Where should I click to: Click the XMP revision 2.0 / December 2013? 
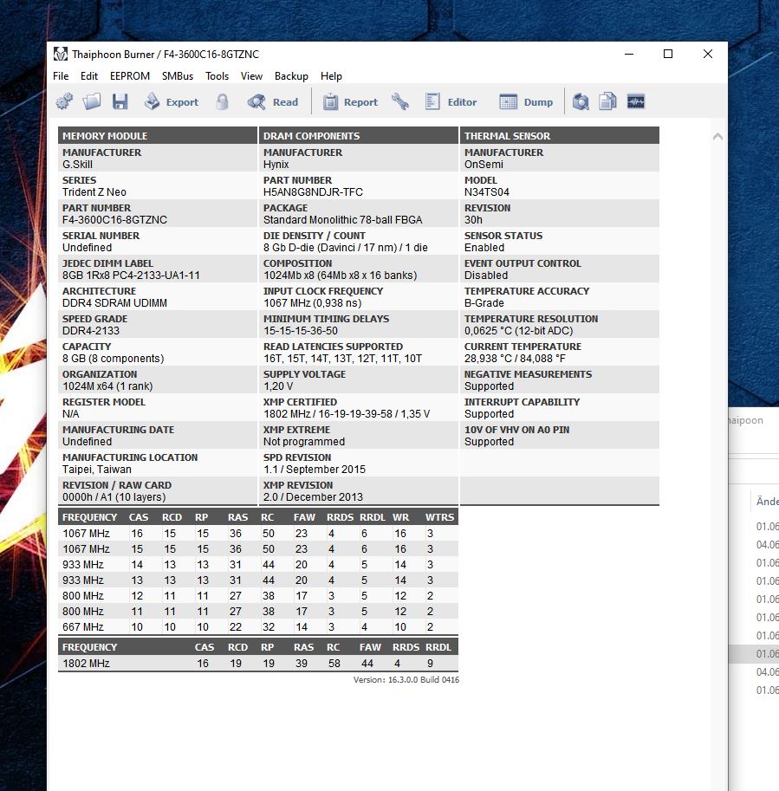[x=313, y=497]
